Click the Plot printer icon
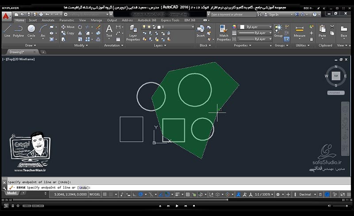The height and width of the screenshot is (216, 354). click(41, 14)
